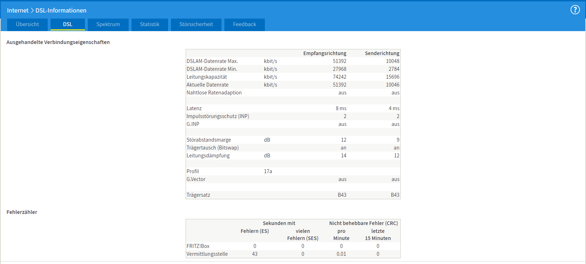Click the DSL-Informationen breadcrumb title
586x264 pixels.
61,10
